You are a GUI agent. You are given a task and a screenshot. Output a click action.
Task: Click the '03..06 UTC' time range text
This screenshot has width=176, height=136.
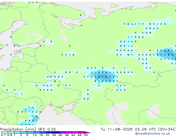pyautogui.click(x=145, y=129)
